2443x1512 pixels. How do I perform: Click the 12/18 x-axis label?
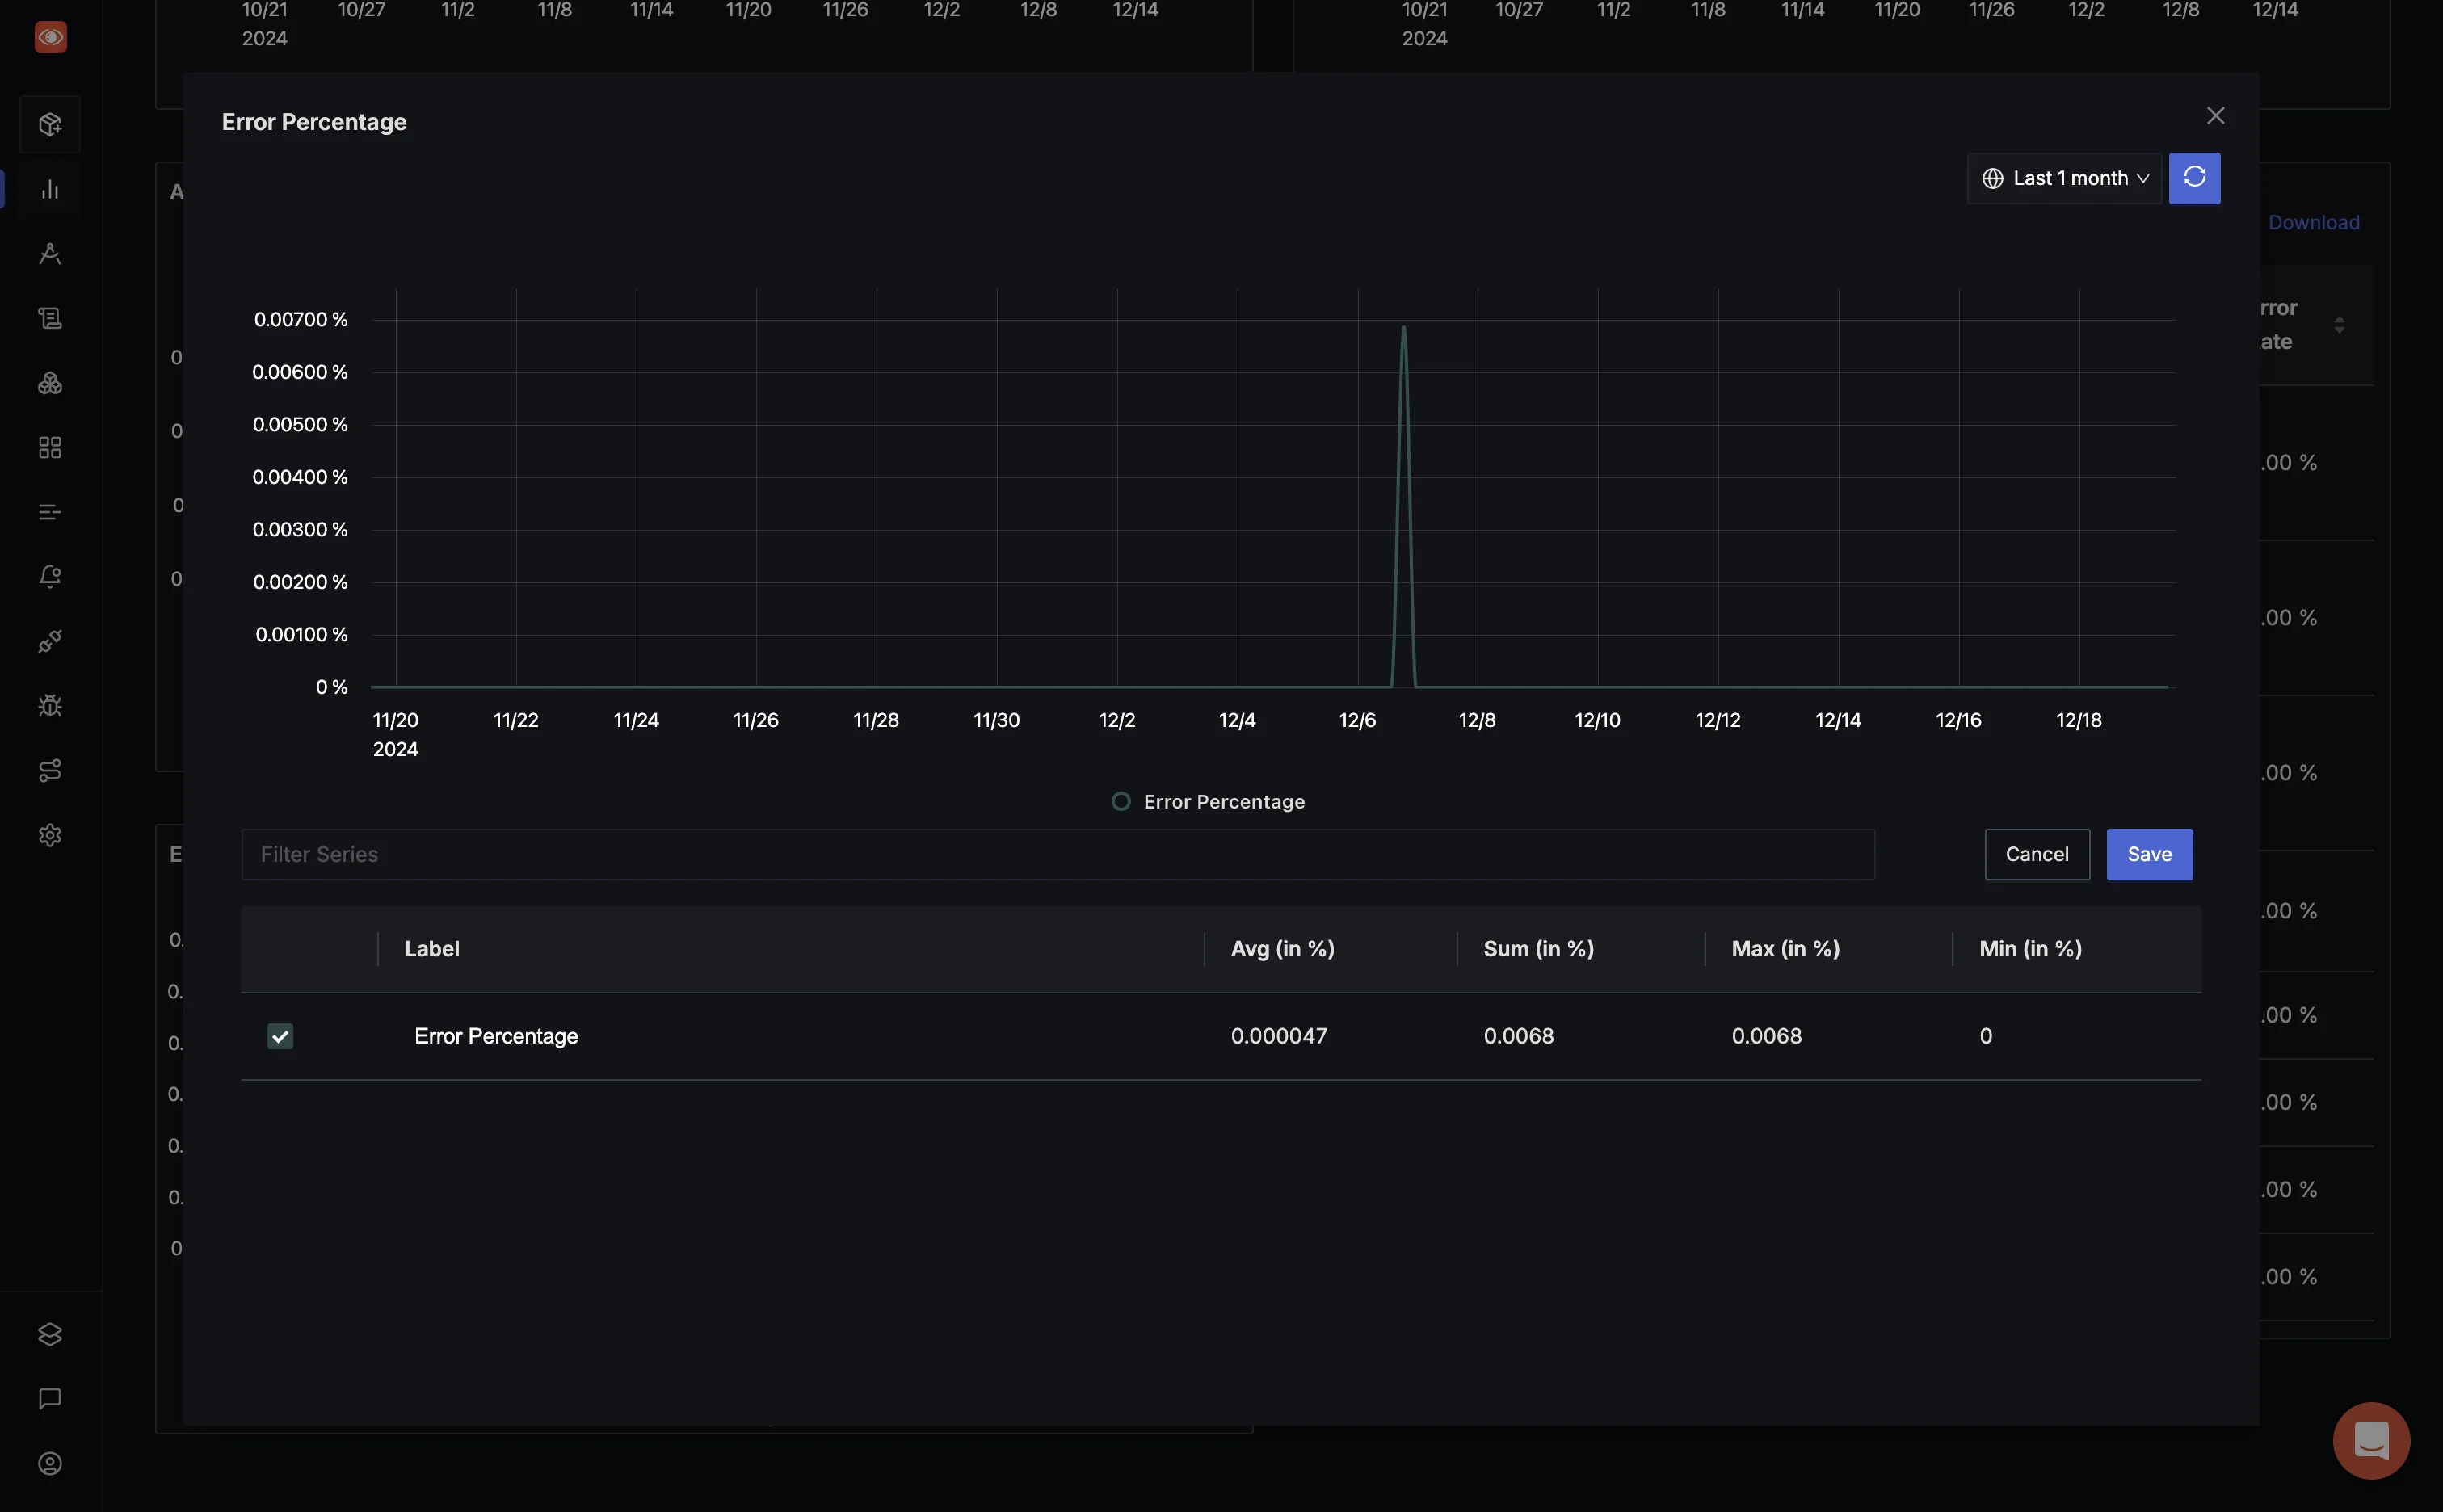click(x=2078, y=720)
